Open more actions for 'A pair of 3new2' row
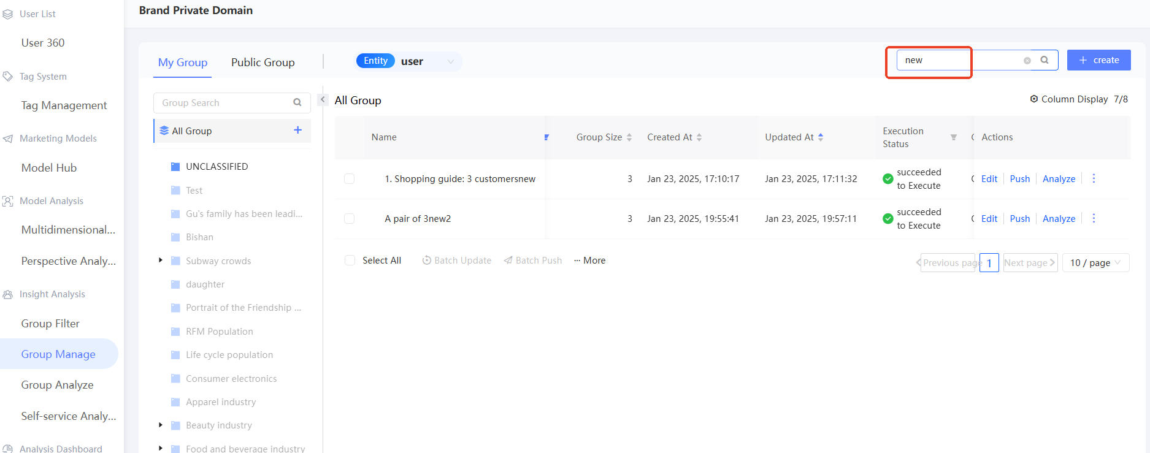1150x453 pixels. [1094, 218]
